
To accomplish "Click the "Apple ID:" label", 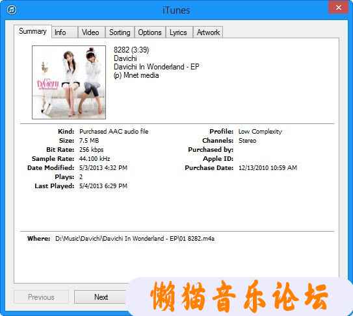I will pyautogui.click(x=218, y=159).
